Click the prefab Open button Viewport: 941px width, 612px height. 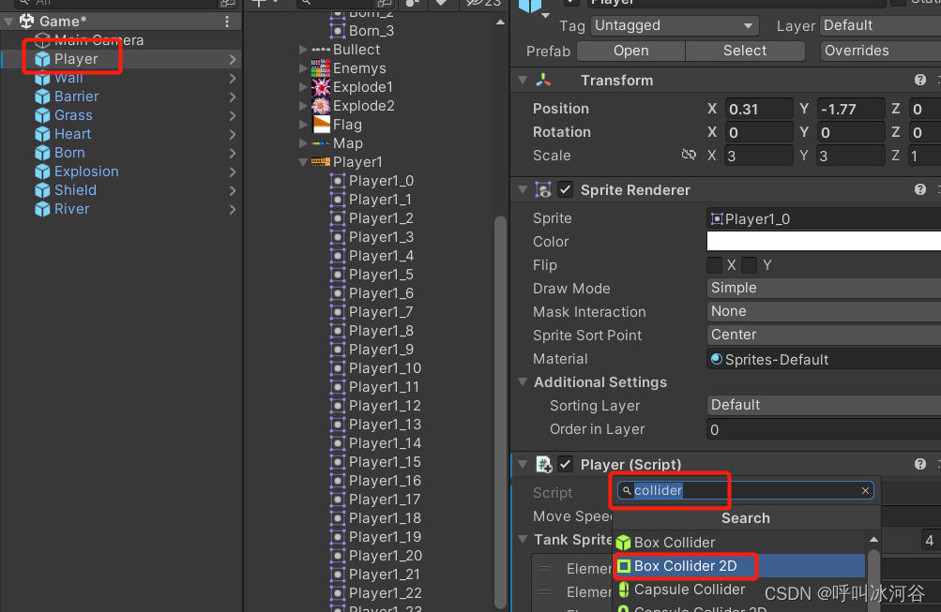coord(630,51)
